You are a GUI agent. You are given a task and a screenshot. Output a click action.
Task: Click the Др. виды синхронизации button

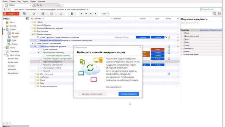coord(92,94)
